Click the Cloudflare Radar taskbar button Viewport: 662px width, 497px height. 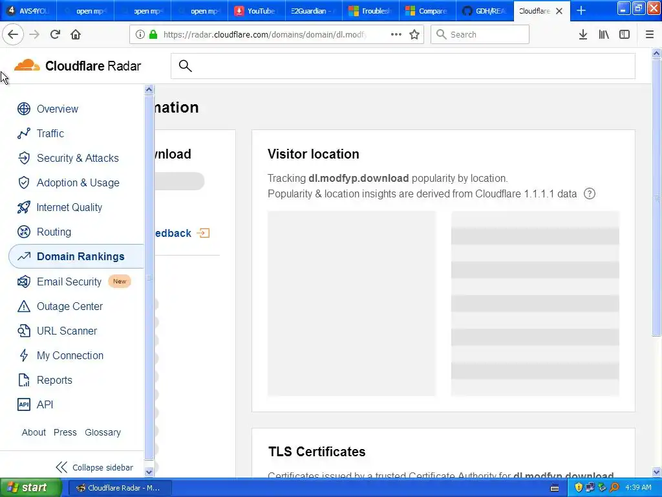pos(120,488)
